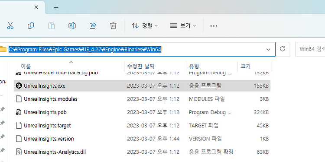This screenshot has width=325, height=162.
Task: Close the current Explorer tab
Action: (36, 7)
